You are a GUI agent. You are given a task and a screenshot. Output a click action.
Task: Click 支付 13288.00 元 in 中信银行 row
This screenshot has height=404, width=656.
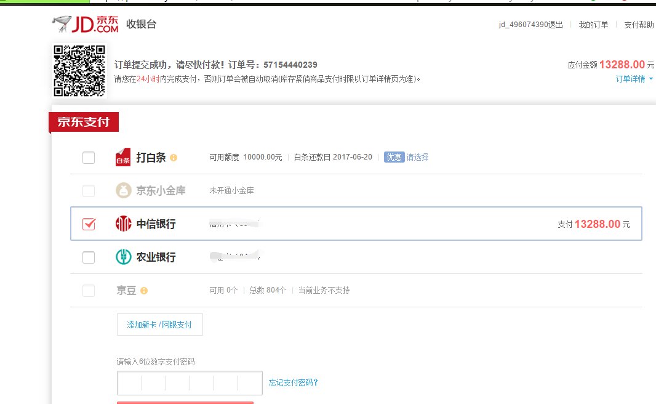594,224
